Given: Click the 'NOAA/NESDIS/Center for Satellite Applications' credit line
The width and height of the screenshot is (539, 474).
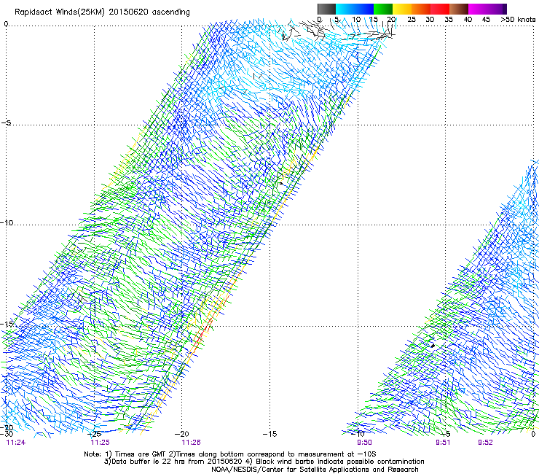Looking at the screenshot, I should pos(315,470).
